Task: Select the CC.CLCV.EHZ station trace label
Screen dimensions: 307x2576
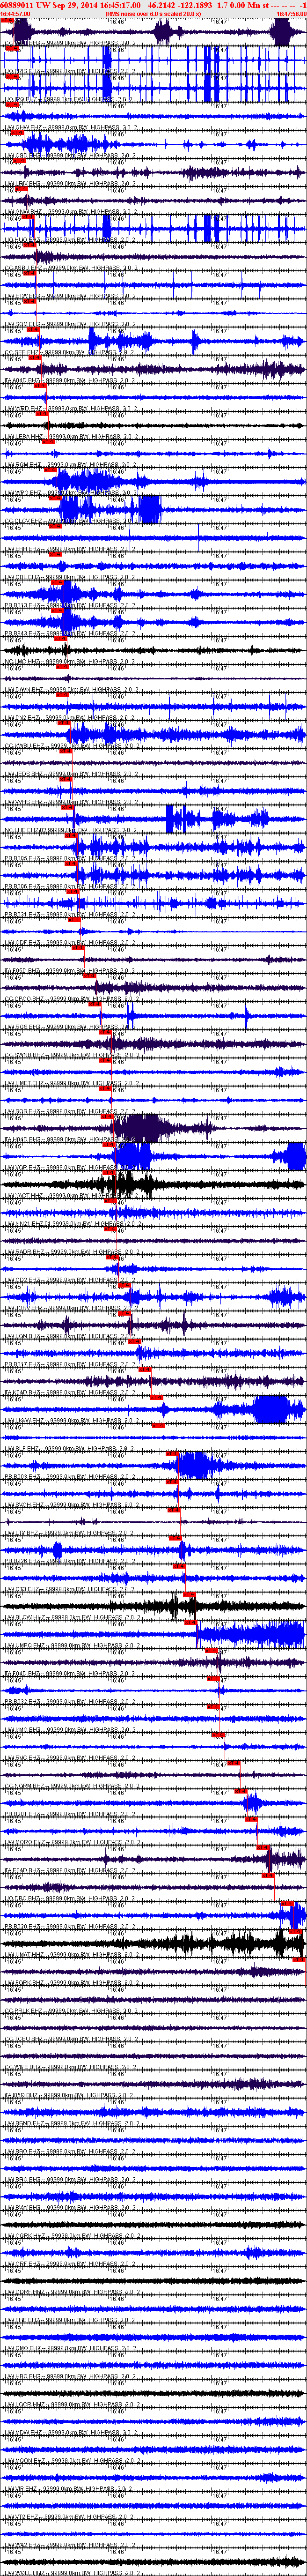Action: 70,521
